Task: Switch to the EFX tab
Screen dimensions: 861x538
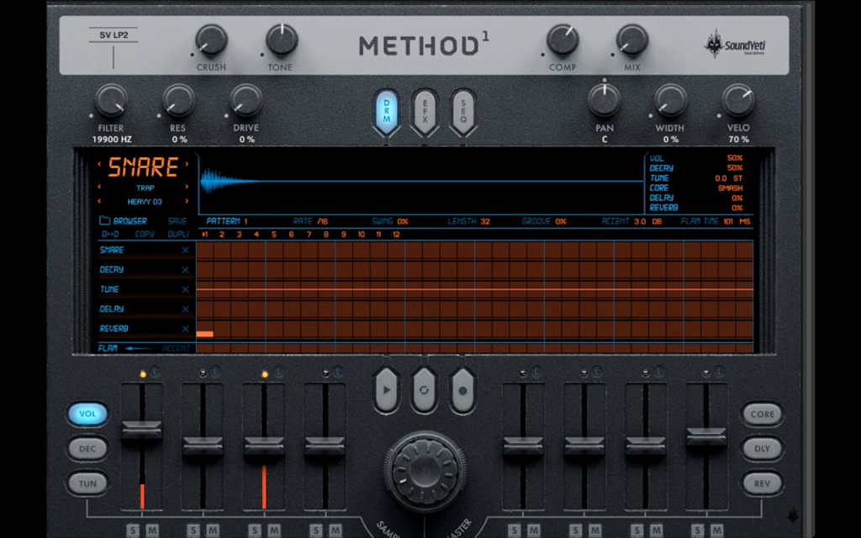Action: pyautogui.click(x=425, y=112)
